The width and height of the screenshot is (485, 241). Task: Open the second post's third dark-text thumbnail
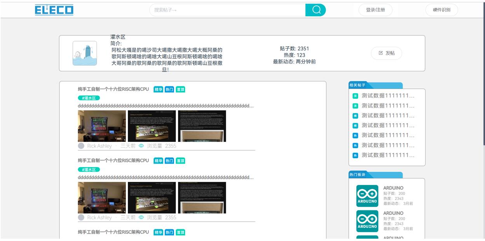tap(202, 197)
